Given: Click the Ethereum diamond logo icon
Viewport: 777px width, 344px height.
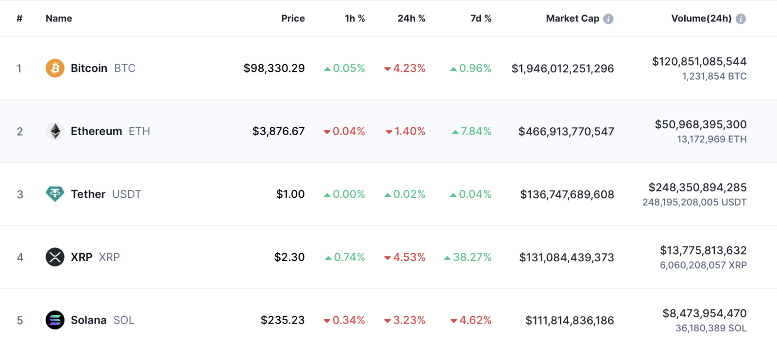Looking at the screenshot, I should [55, 131].
